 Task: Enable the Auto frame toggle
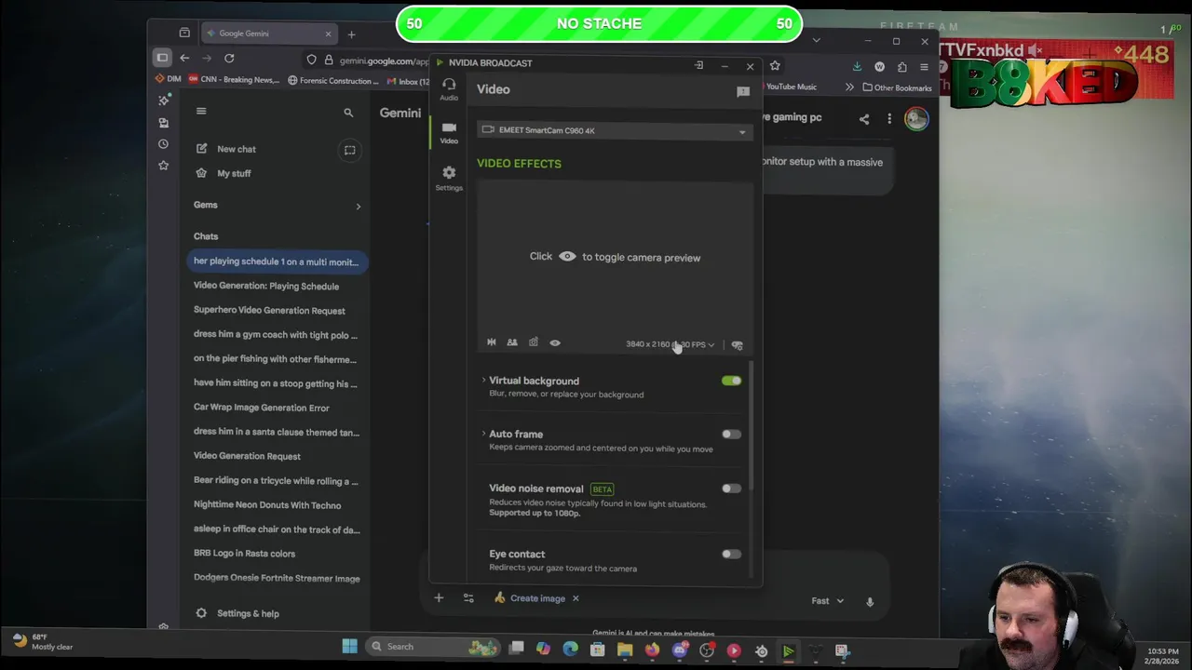click(731, 434)
